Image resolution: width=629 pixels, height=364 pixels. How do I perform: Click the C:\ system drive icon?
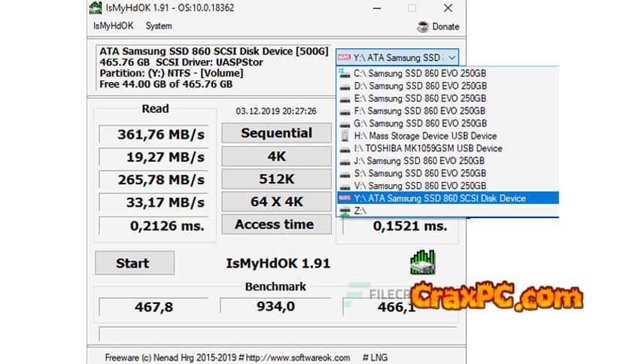[x=345, y=74]
